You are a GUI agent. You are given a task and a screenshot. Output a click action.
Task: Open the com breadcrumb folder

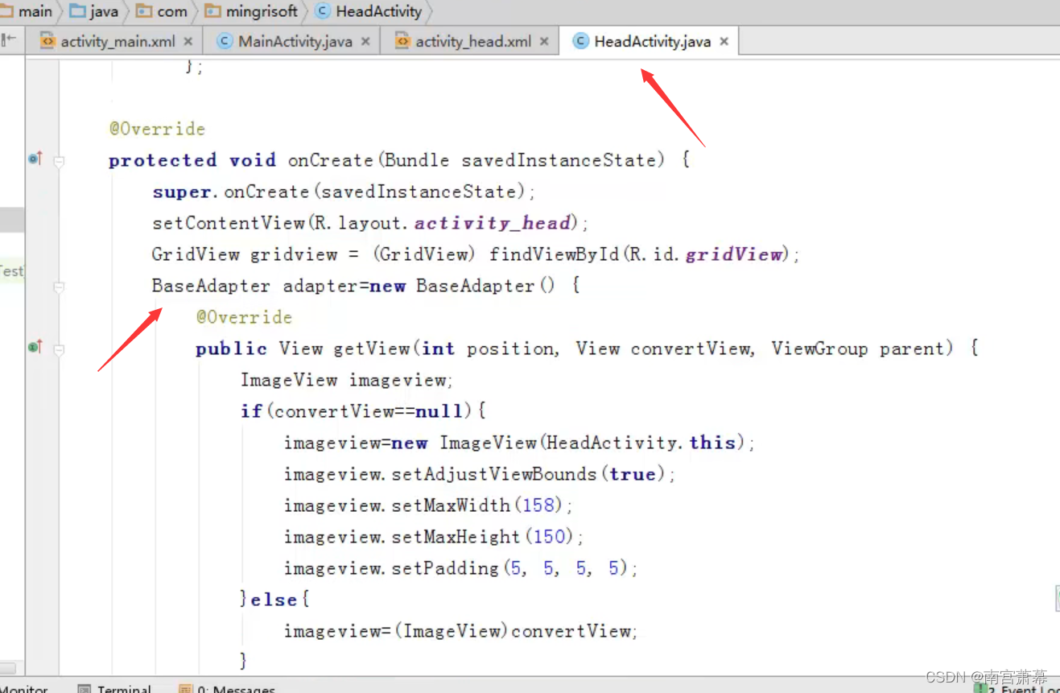(x=162, y=11)
